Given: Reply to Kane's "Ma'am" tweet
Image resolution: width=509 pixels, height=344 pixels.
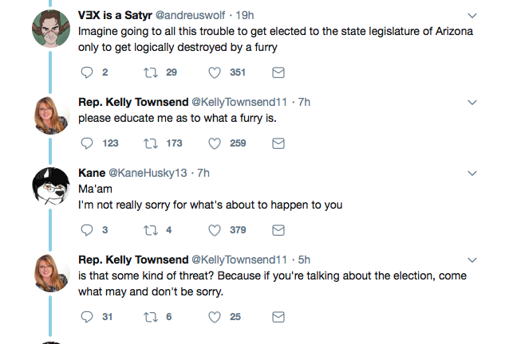Looking at the screenshot, I should 88,230.
